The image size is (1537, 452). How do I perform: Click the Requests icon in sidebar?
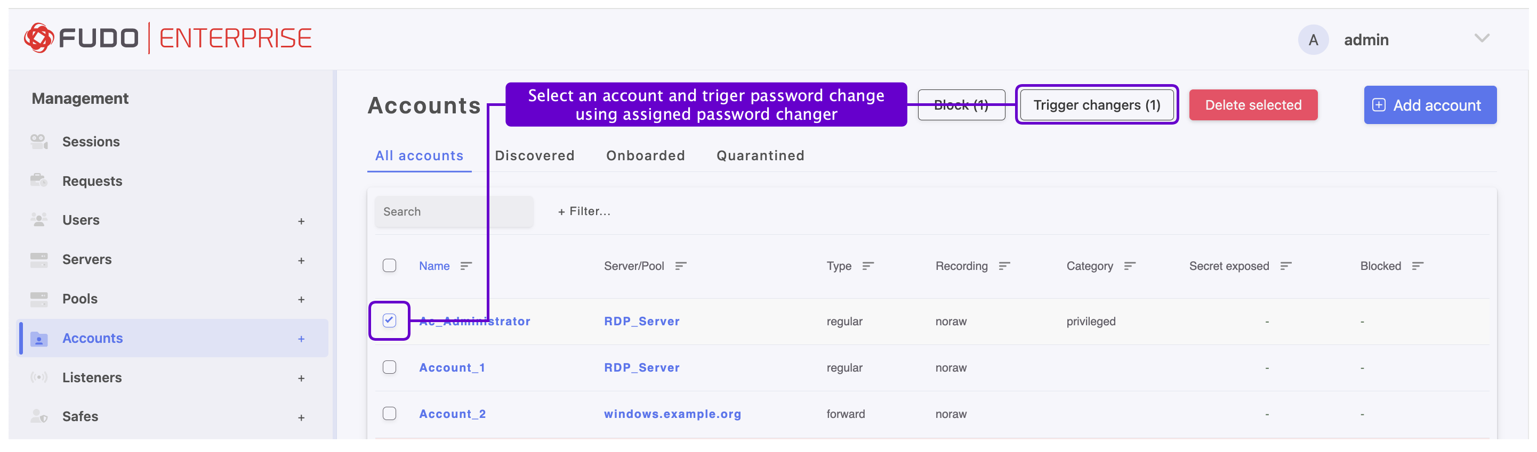(39, 180)
